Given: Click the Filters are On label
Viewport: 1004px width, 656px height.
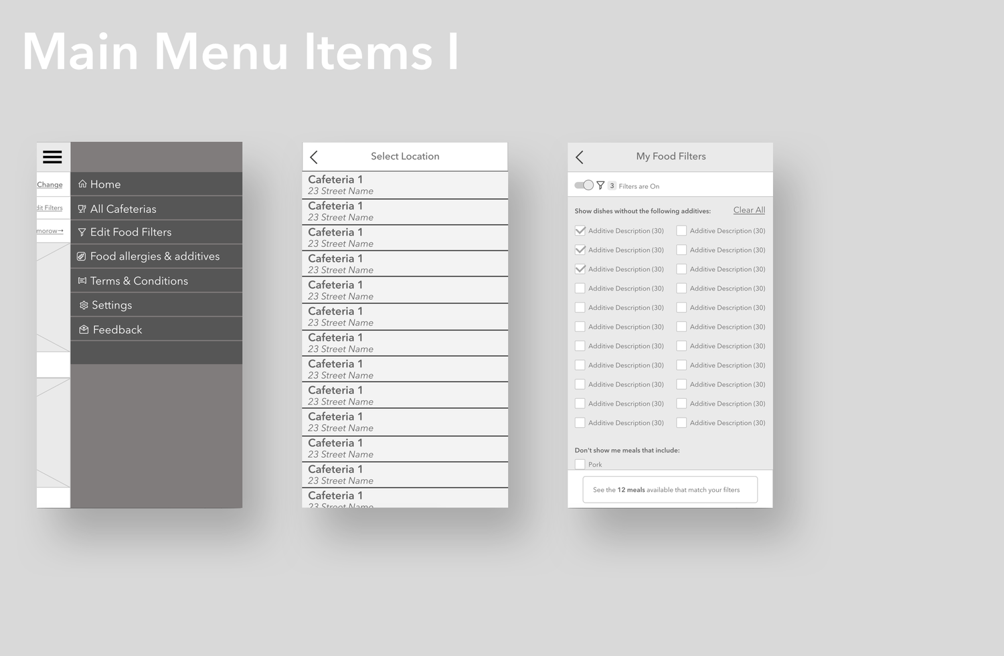Looking at the screenshot, I should [639, 187].
